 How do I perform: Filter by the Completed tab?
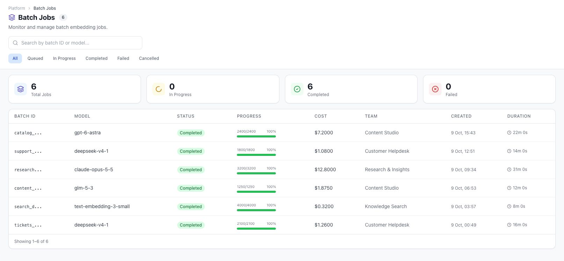click(x=97, y=58)
